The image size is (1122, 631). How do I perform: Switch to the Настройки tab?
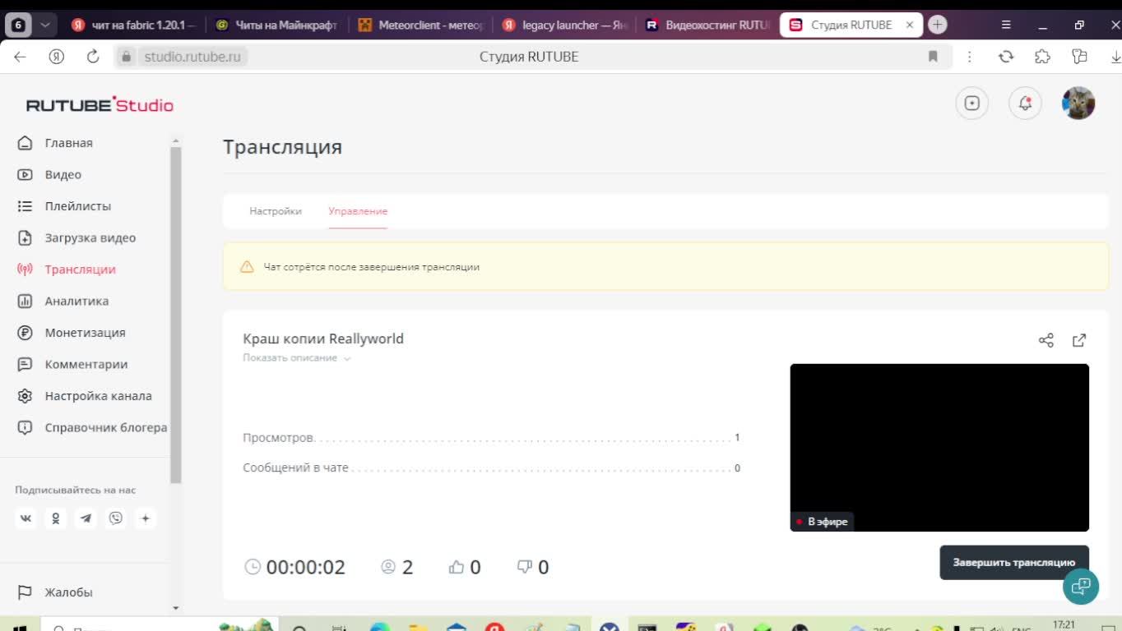point(276,211)
